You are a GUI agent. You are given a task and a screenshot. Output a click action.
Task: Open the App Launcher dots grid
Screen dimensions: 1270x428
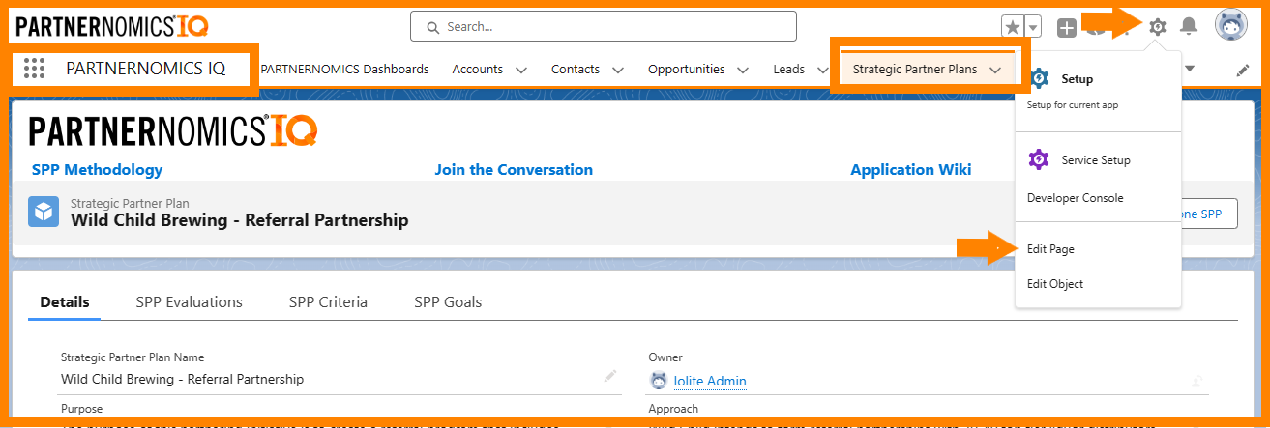click(x=34, y=69)
